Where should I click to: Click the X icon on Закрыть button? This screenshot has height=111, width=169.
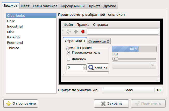click(103, 104)
